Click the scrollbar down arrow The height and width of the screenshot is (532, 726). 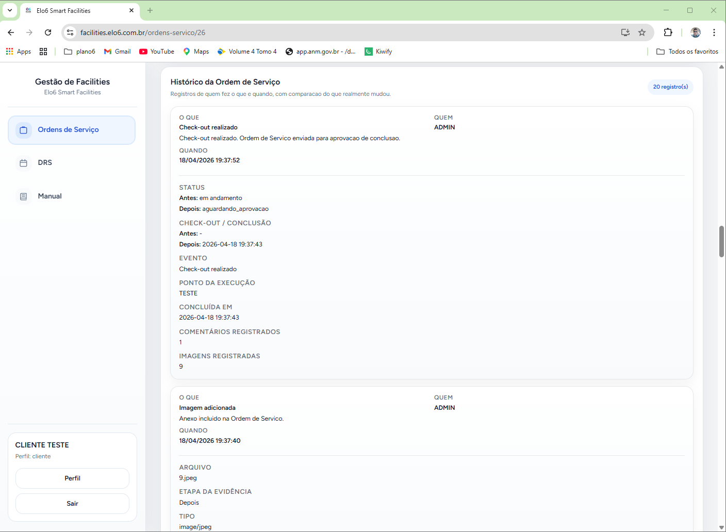pyautogui.click(x=721, y=527)
